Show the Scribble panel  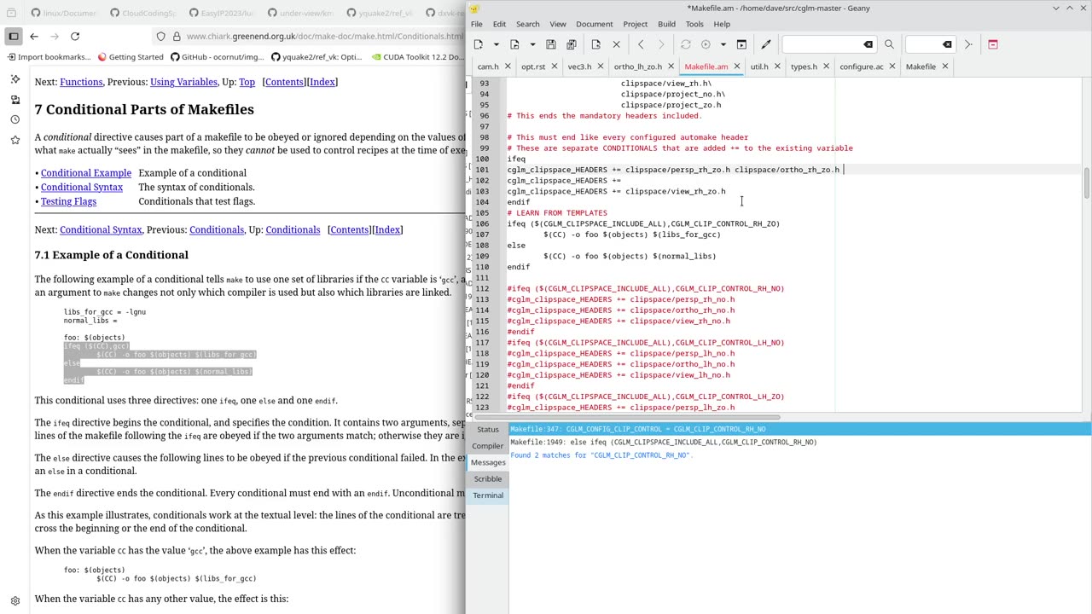coord(488,479)
